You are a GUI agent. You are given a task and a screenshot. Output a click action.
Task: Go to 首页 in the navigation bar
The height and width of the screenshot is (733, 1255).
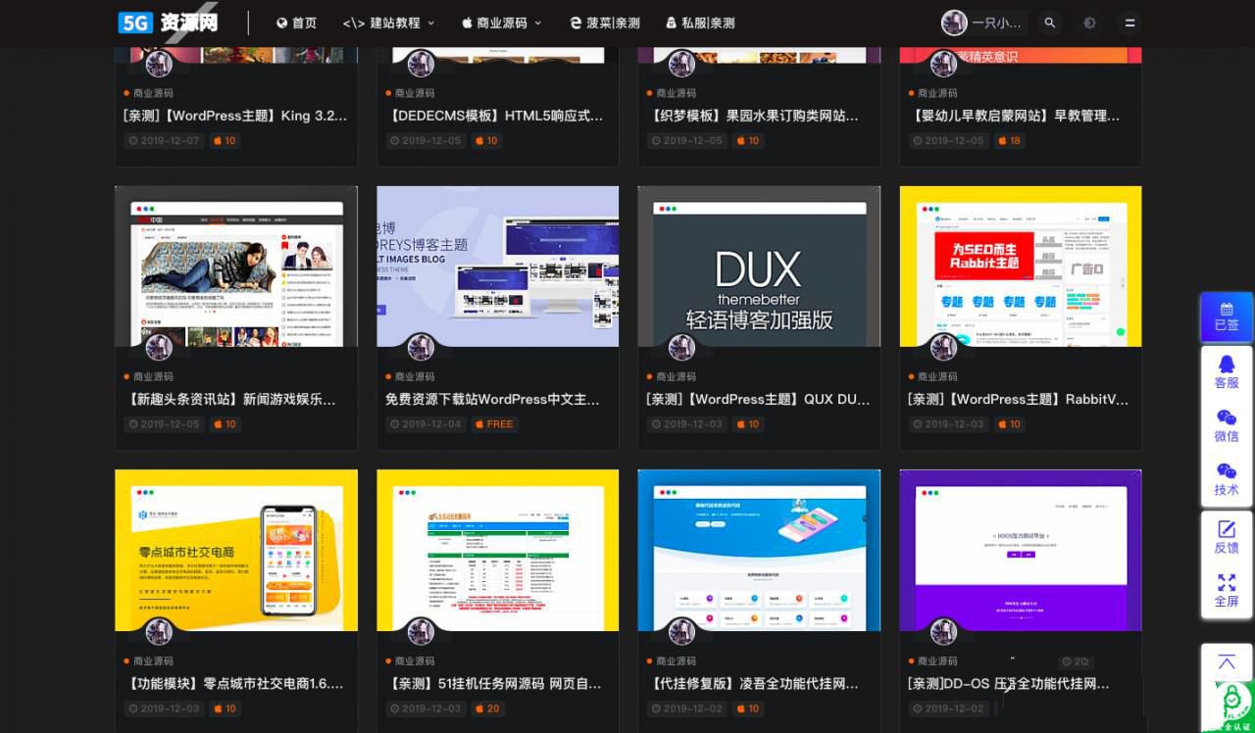pyautogui.click(x=297, y=23)
